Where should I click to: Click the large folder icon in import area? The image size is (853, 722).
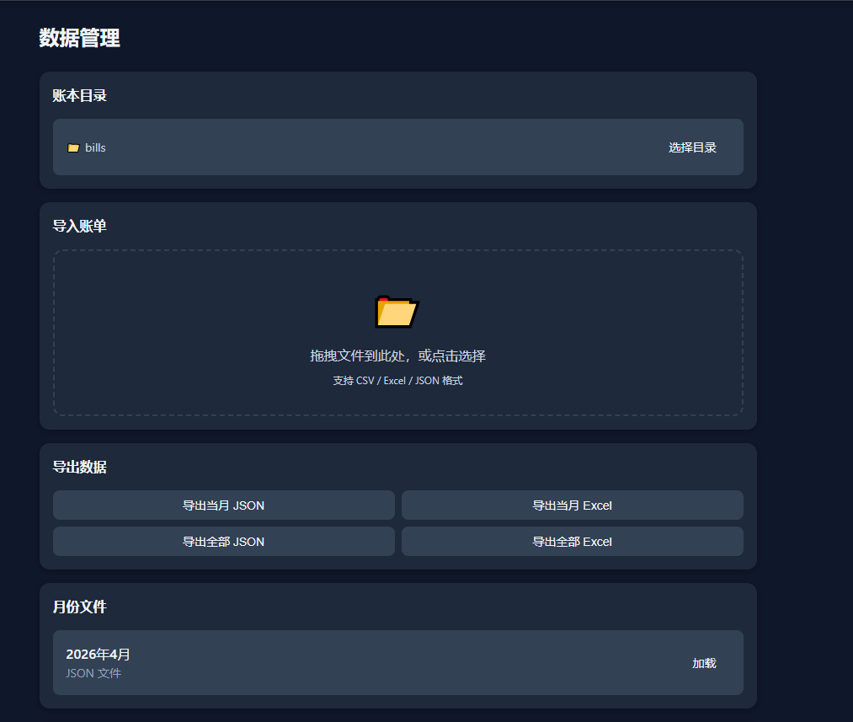click(x=397, y=312)
